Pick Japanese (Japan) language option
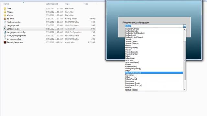The height and width of the screenshot is (116, 207). (x=132, y=62)
